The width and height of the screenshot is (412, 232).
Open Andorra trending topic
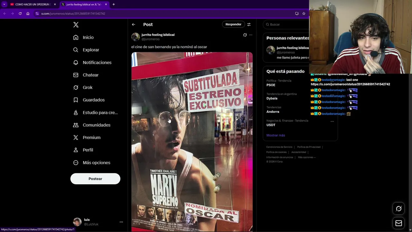click(273, 112)
